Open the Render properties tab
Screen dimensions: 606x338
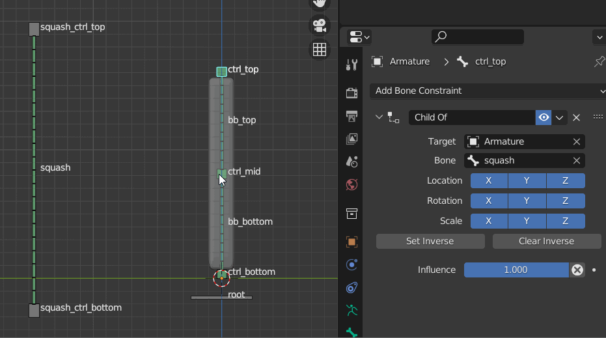351,93
